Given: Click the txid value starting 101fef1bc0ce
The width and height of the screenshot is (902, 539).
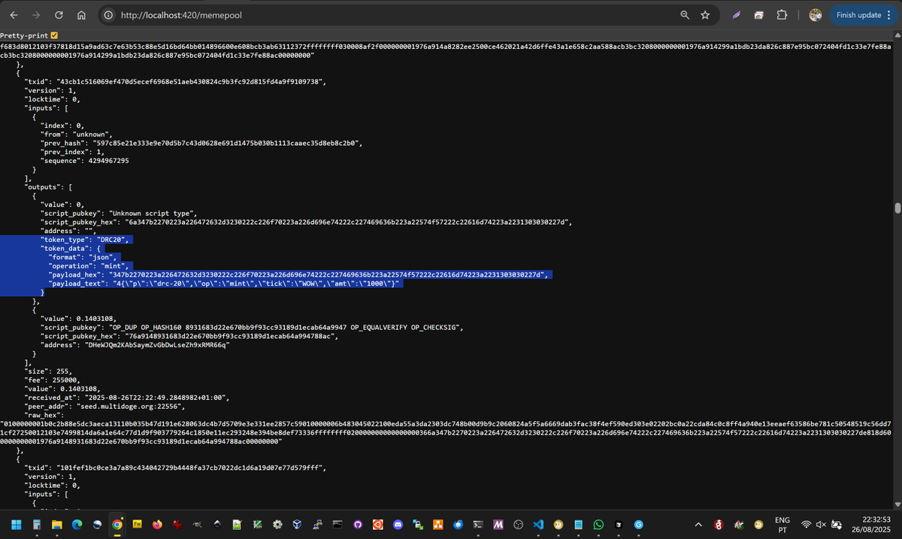Looking at the screenshot, I should (x=192, y=468).
